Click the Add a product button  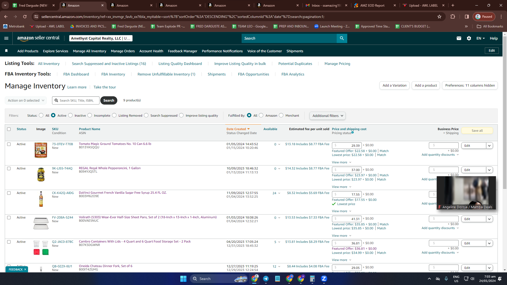[x=426, y=85]
